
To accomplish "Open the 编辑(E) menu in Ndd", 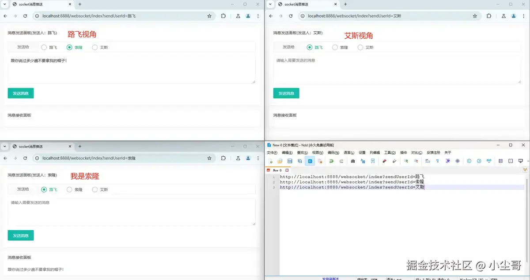I will click(287, 152).
